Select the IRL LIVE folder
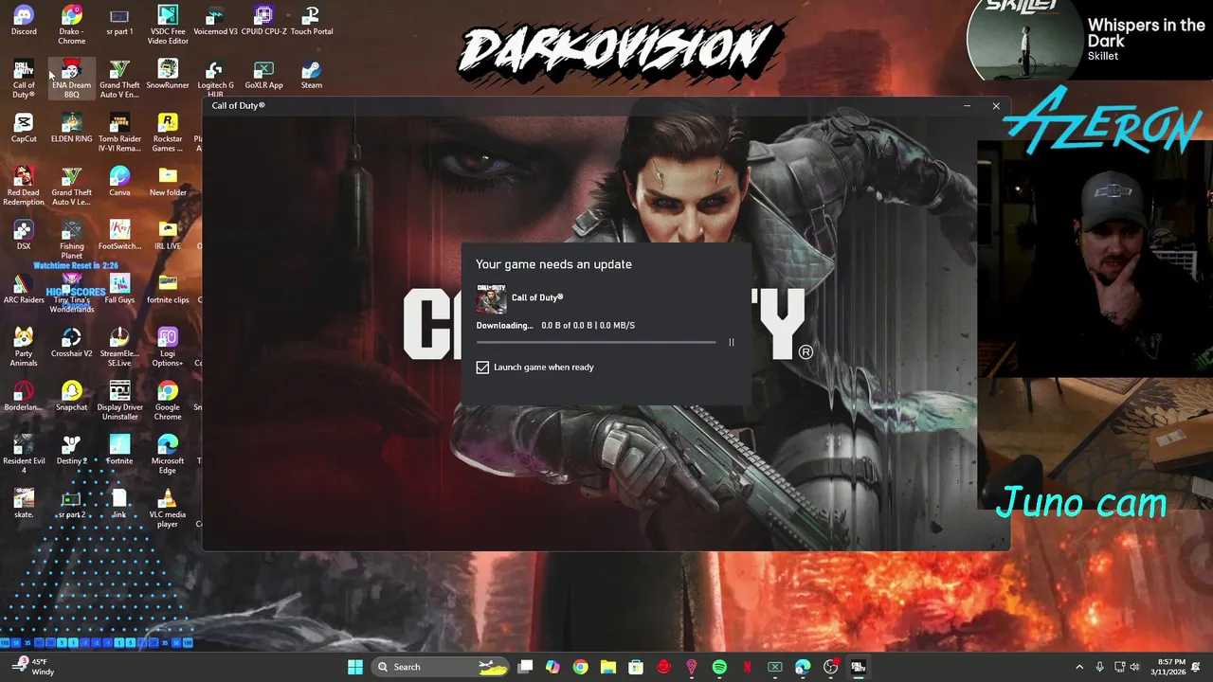This screenshot has height=682, width=1213. (x=168, y=236)
